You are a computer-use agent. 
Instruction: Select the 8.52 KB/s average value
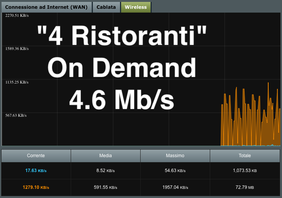105,171
